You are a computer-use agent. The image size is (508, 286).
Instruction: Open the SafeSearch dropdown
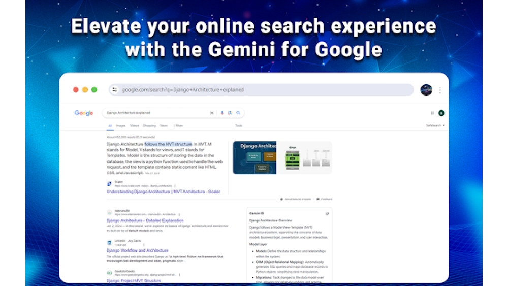435,125
